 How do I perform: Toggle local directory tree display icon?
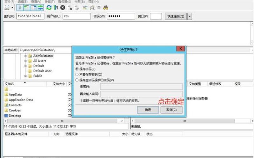pyautogui.click(x=27, y=7)
